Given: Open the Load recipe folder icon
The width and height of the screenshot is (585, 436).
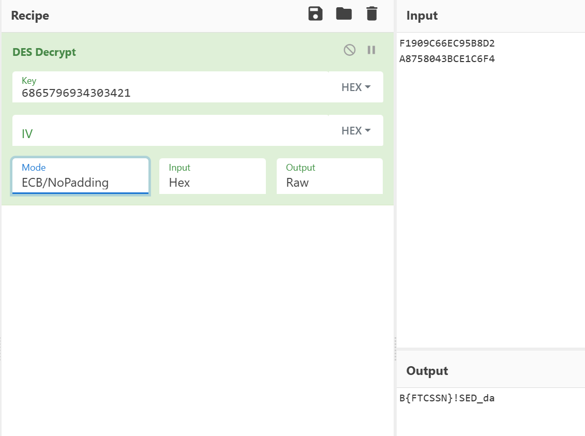Looking at the screenshot, I should pos(344,14).
